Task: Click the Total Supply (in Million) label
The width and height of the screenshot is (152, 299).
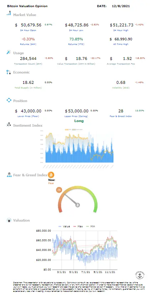Action: point(28,88)
